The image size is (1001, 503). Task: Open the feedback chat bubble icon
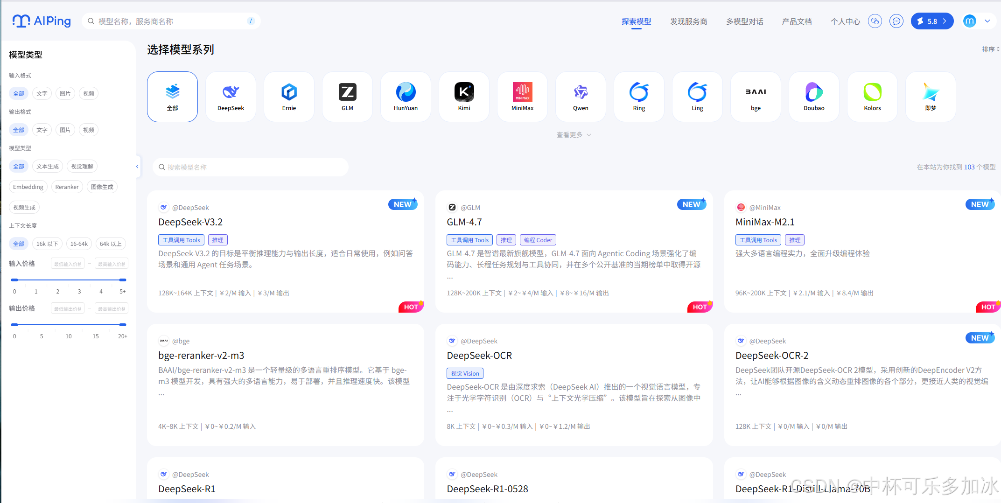point(896,21)
